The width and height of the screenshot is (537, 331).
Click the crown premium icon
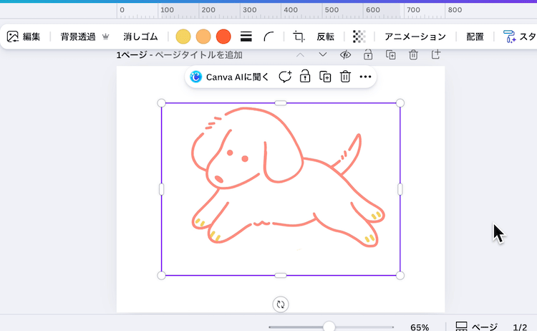click(105, 37)
